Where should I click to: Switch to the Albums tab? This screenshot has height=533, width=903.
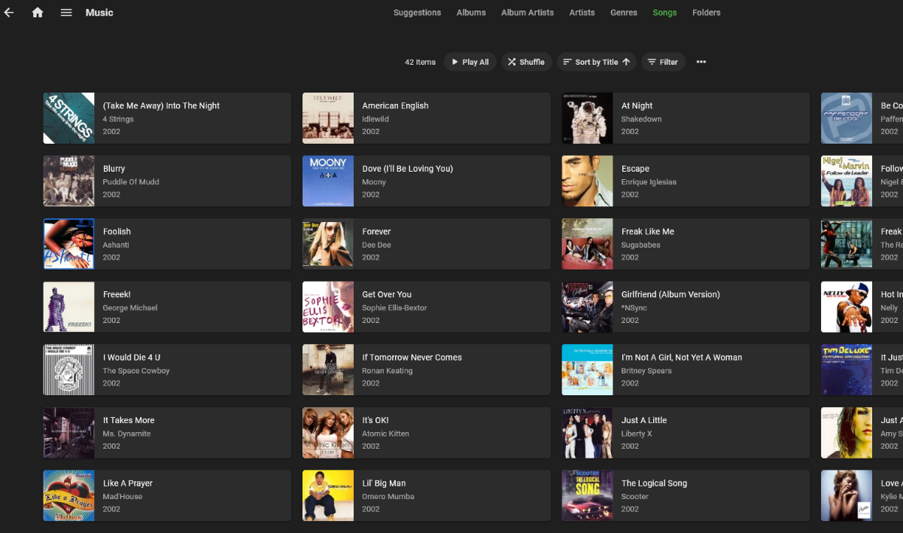pyautogui.click(x=471, y=13)
